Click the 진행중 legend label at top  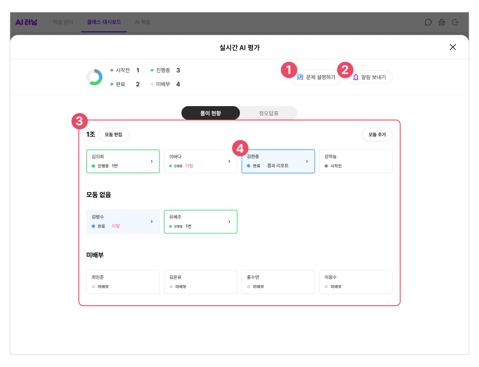pos(163,70)
